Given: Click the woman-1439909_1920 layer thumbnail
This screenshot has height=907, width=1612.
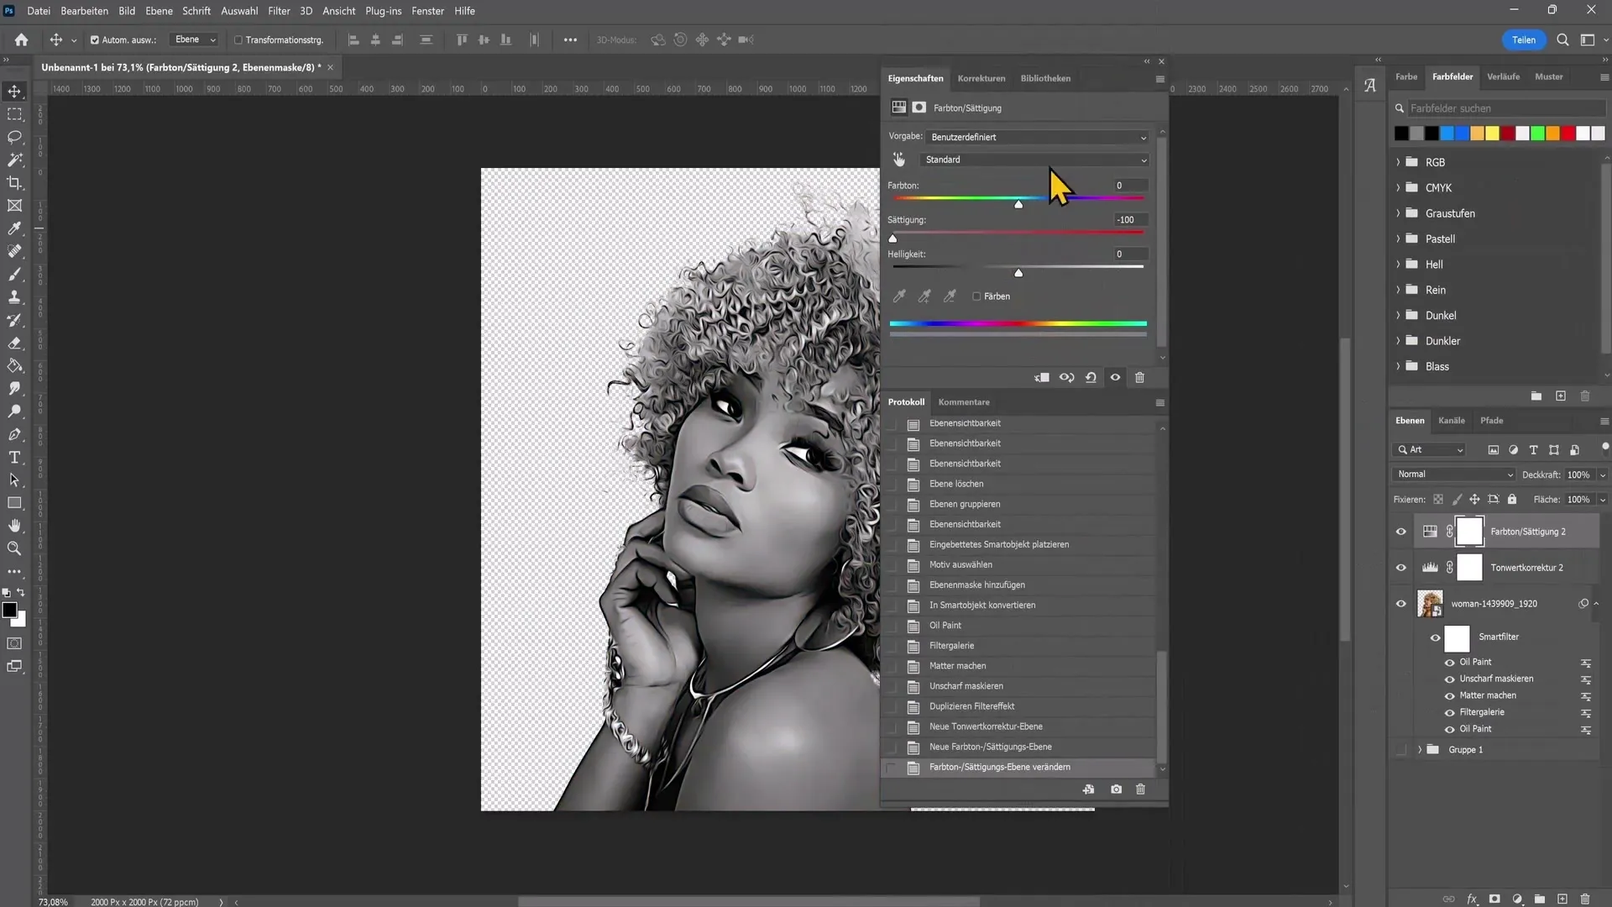Looking at the screenshot, I should pos(1431,604).
